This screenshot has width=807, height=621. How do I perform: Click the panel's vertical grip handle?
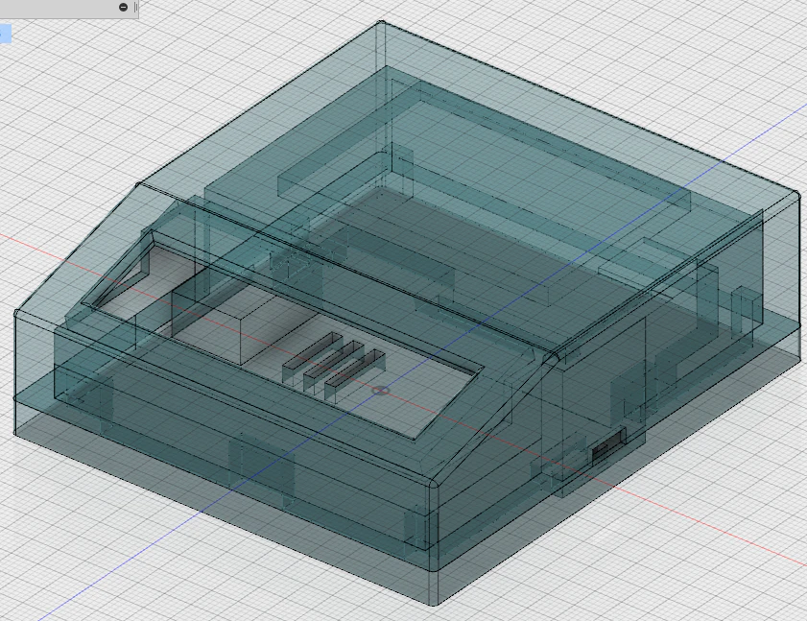coord(135,7)
